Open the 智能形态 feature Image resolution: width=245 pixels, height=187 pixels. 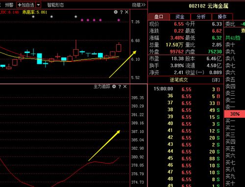pos(55,5)
